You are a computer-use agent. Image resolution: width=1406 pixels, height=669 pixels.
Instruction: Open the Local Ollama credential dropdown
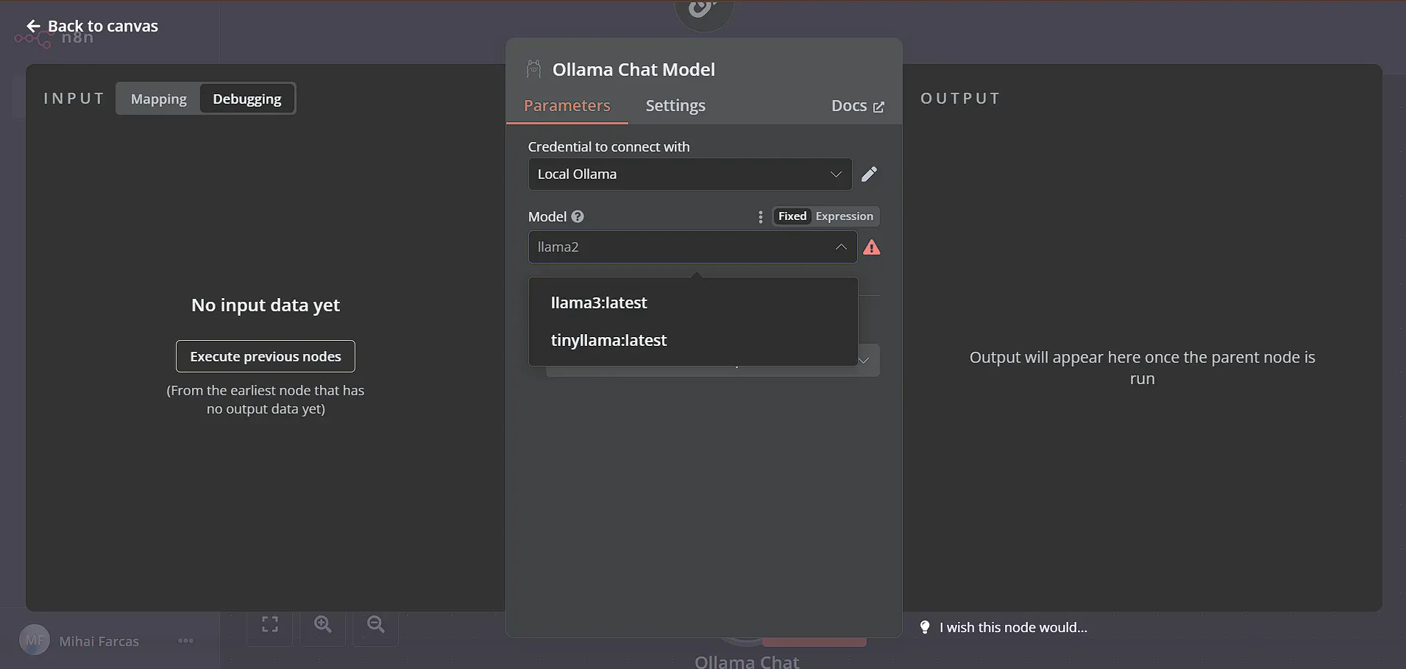pyautogui.click(x=689, y=174)
